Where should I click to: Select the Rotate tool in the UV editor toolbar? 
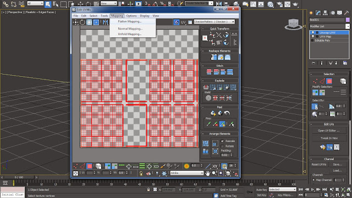(x=82, y=22)
